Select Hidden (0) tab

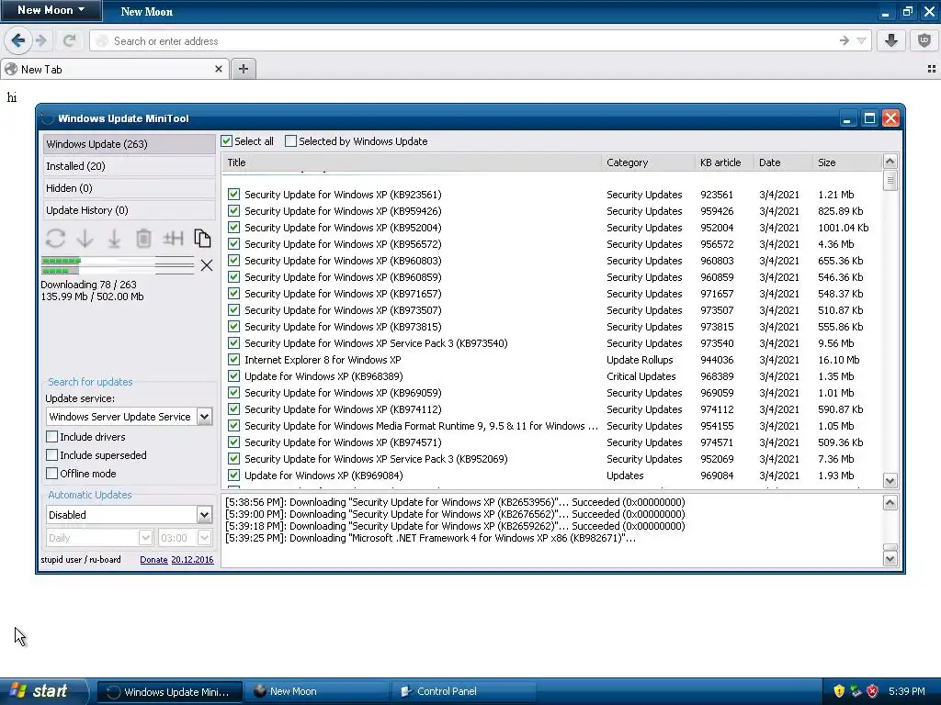point(129,188)
